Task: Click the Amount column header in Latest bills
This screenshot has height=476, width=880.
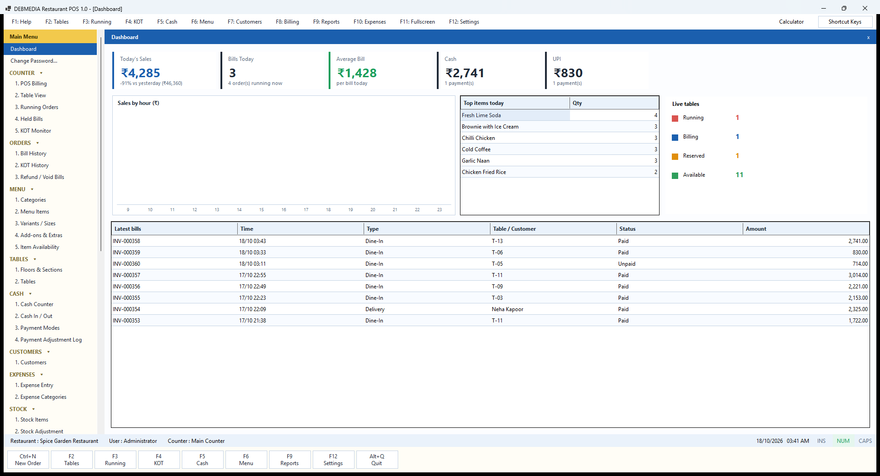Action: (x=806, y=229)
